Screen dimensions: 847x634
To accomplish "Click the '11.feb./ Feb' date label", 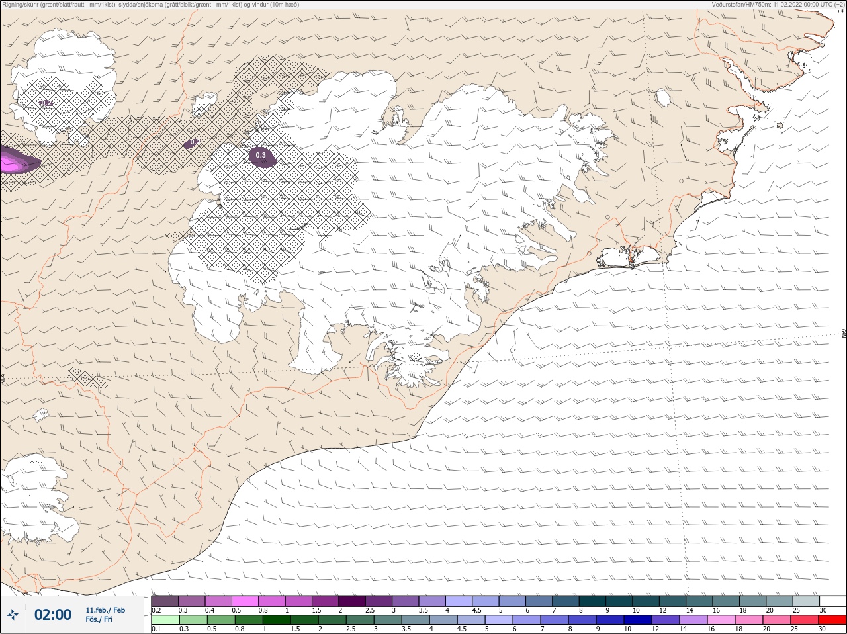I will [x=105, y=610].
